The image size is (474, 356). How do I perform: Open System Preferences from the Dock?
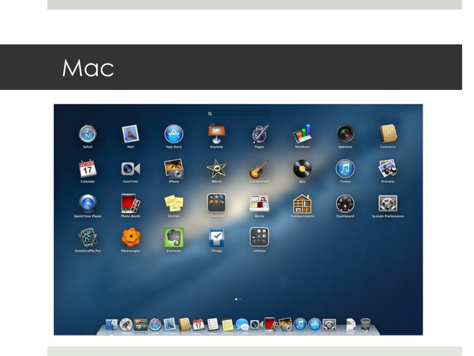click(329, 324)
